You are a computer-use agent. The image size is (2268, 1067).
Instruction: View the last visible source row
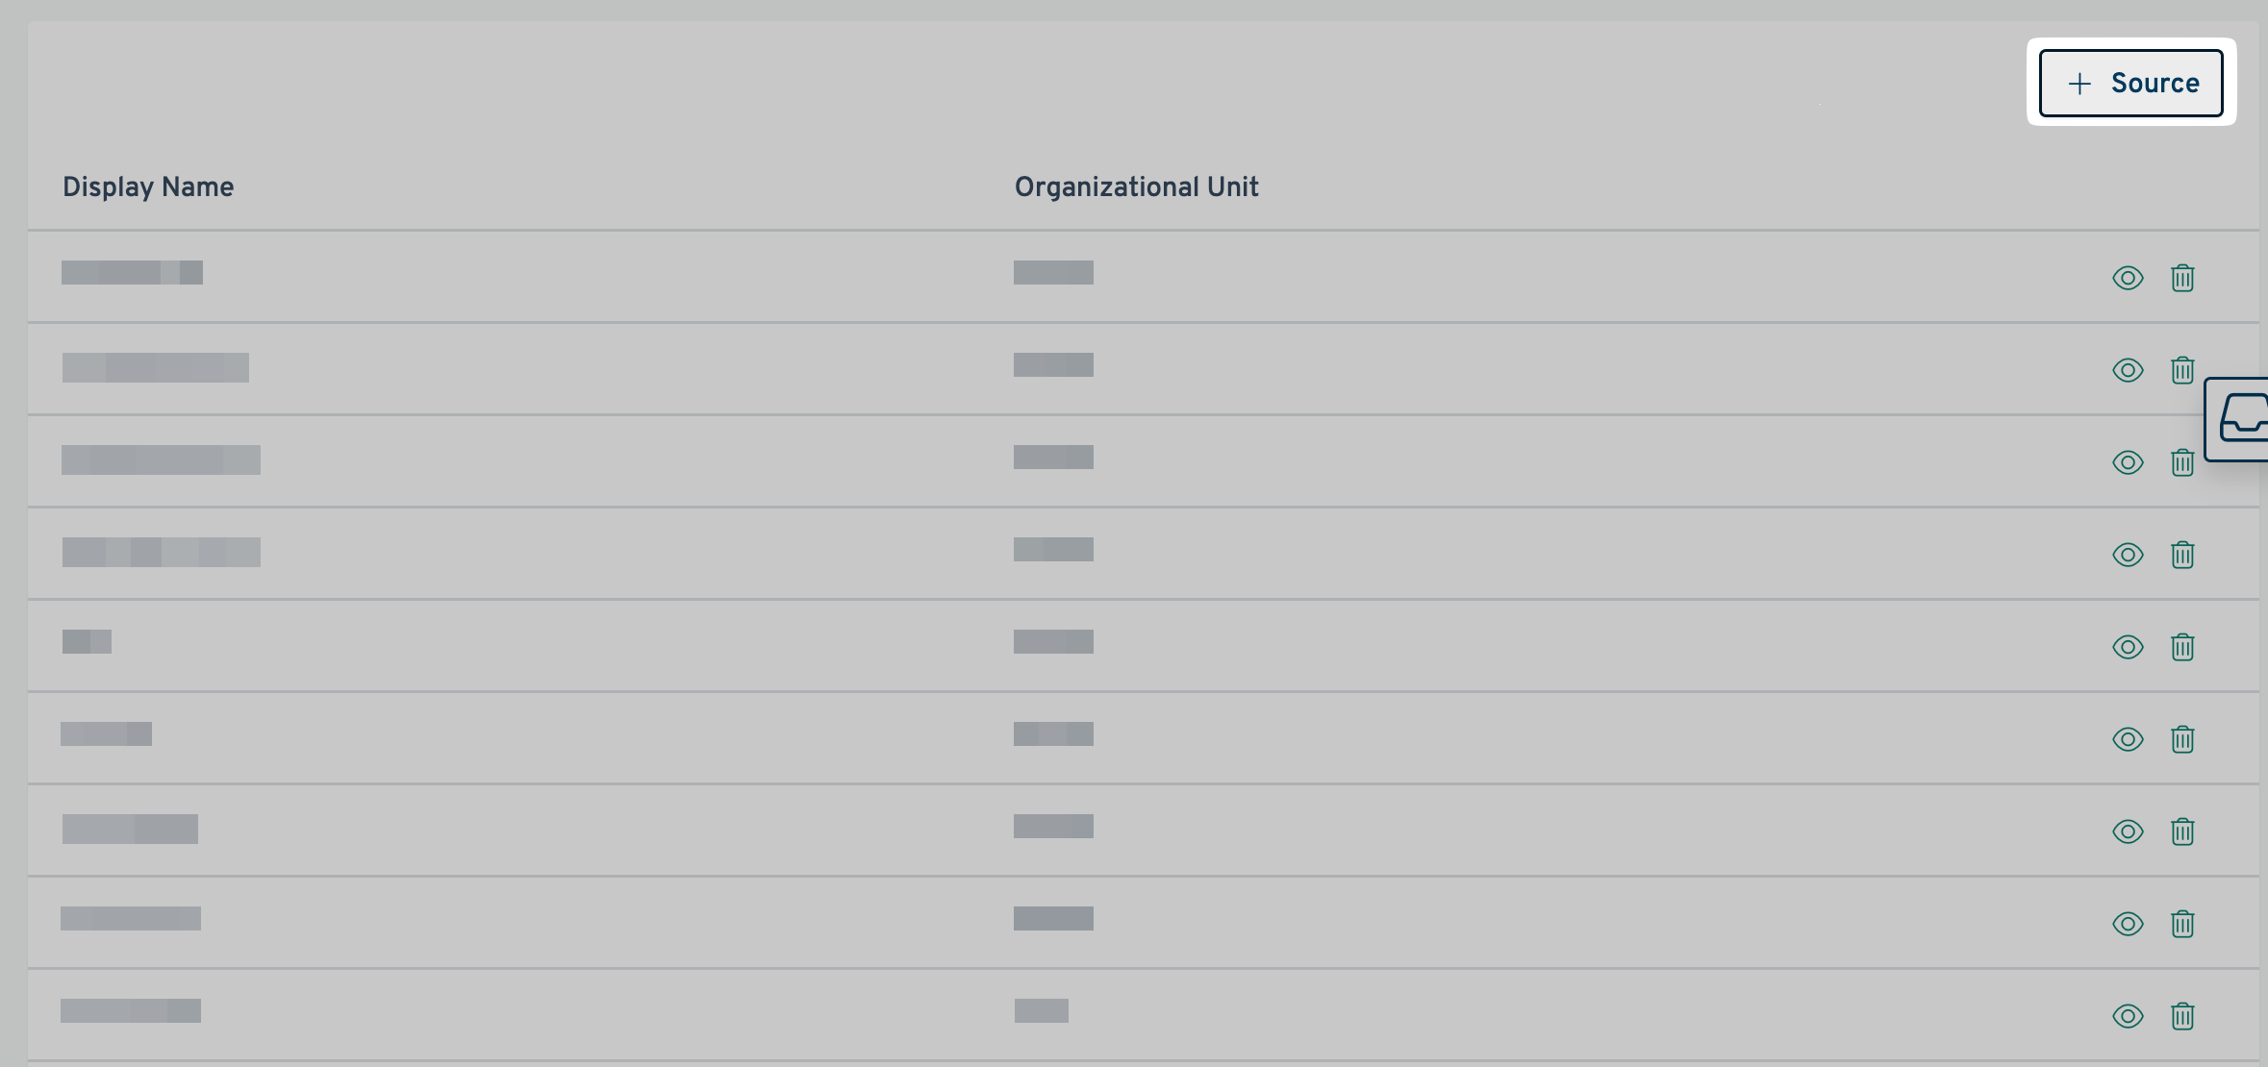point(2128,1016)
